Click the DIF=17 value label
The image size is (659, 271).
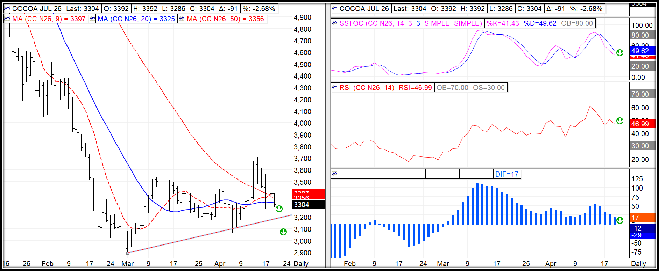tap(507, 174)
